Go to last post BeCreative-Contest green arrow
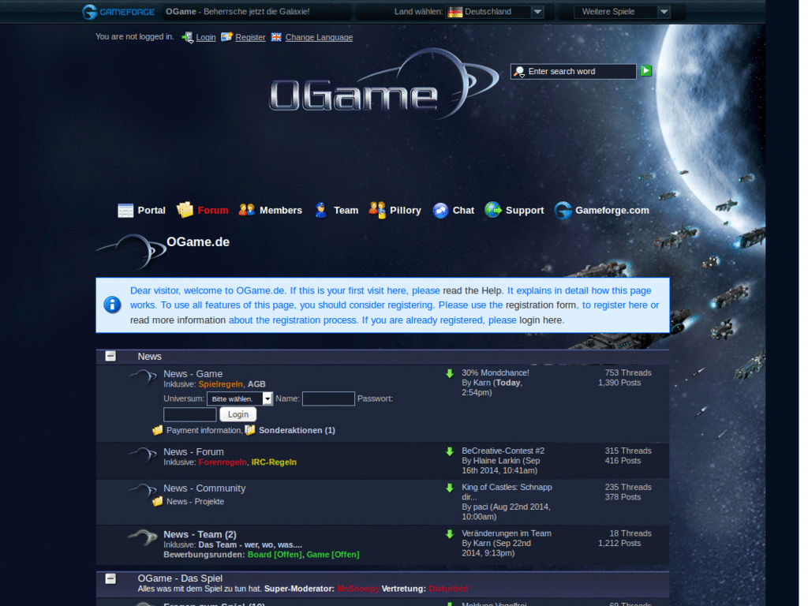This screenshot has height=606, width=808. [x=450, y=451]
